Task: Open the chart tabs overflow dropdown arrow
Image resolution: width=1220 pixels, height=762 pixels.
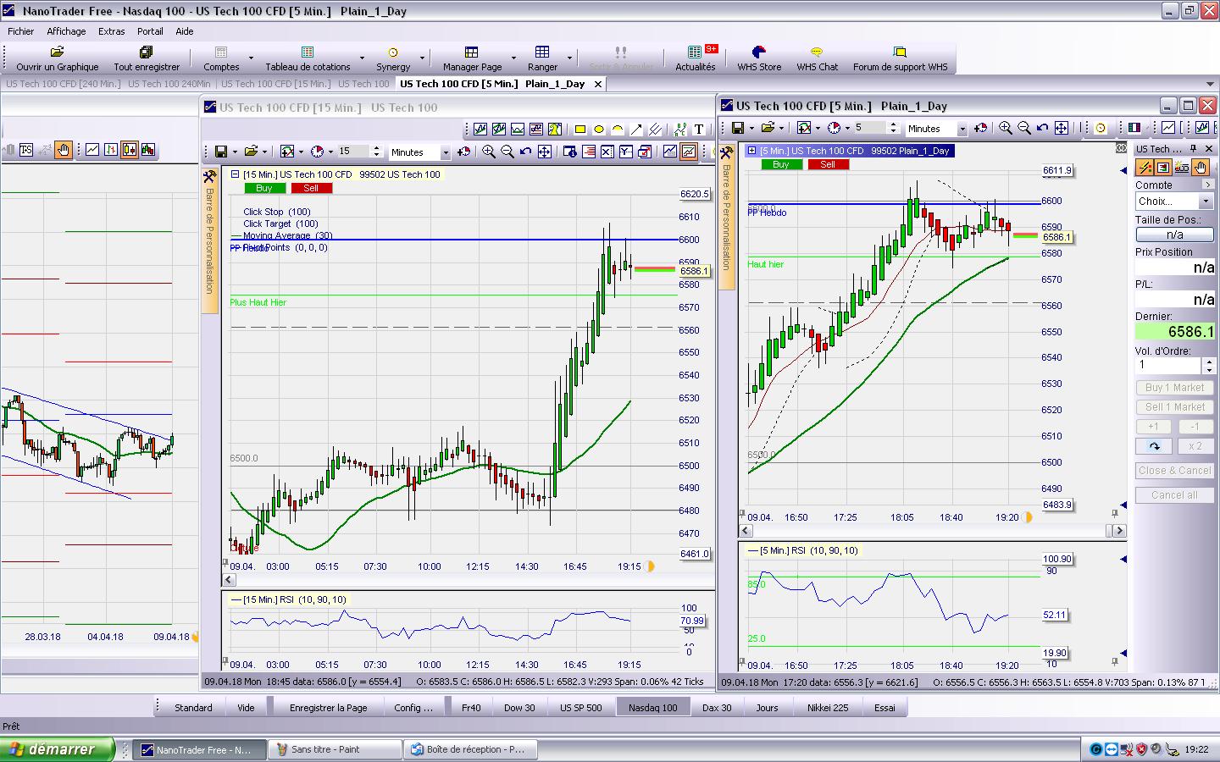Action: tap(1210, 84)
